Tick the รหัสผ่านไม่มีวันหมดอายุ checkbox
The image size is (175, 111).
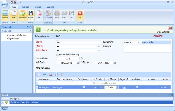coord(57,55)
